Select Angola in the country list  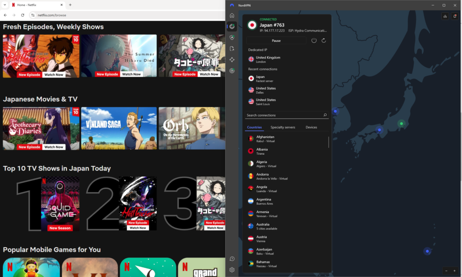point(286,189)
